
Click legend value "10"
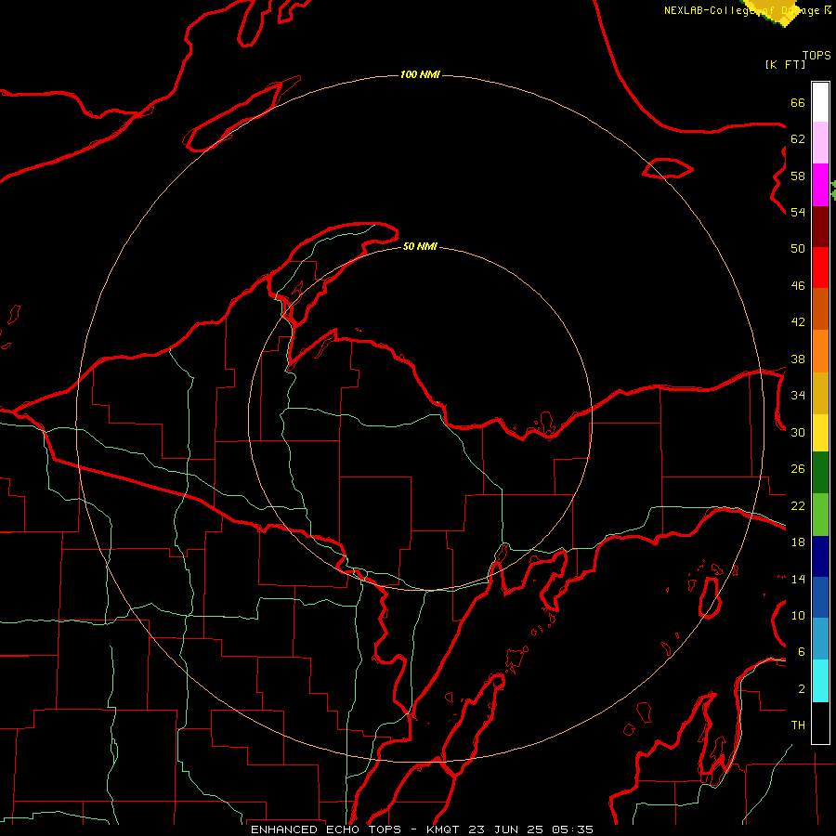[x=798, y=616]
